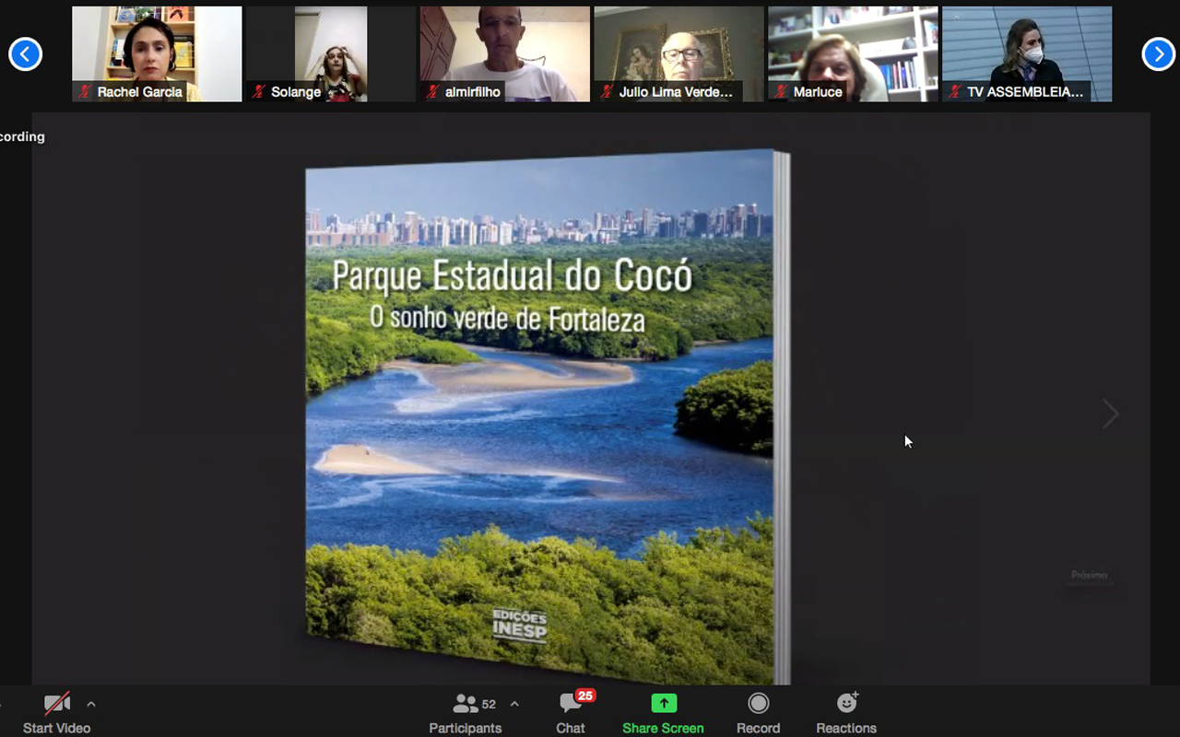Viewport: 1180px width, 737px height.
Task: Click the Start Video camera icon
Action: point(57,705)
